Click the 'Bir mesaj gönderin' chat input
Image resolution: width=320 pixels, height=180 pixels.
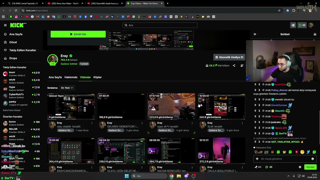pyautogui.click(x=285, y=159)
